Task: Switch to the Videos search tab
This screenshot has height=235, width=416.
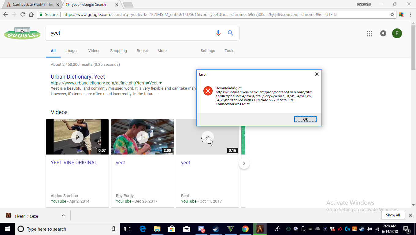Action: pos(94,51)
